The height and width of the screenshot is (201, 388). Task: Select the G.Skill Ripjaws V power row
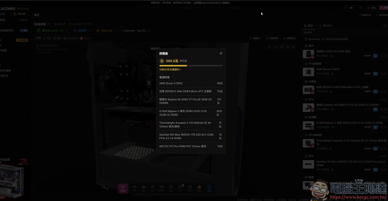coord(191,113)
